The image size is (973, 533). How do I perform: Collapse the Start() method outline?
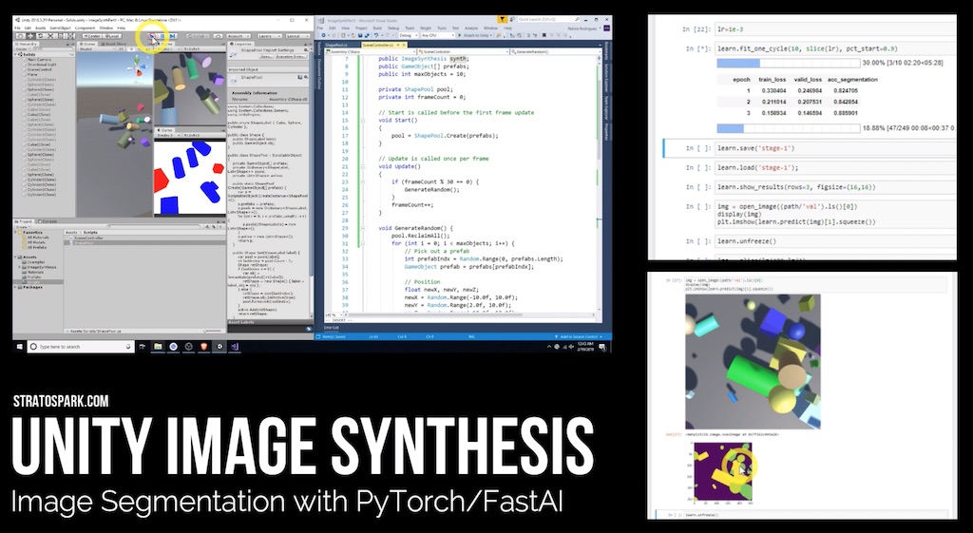pos(363,120)
